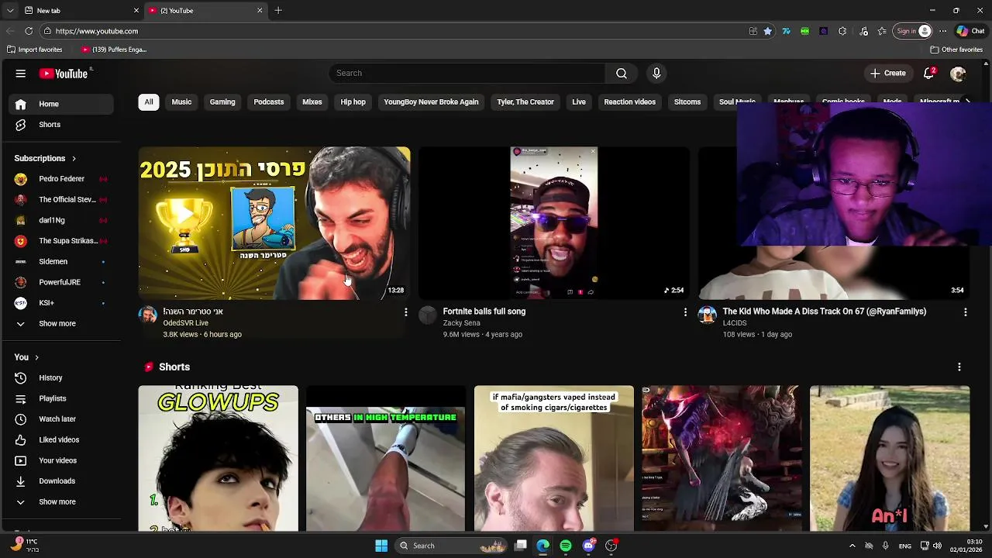Viewport: 992px width, 558px height.
Task: Open more options for Fortnite balls video
Action: (685, 312)
